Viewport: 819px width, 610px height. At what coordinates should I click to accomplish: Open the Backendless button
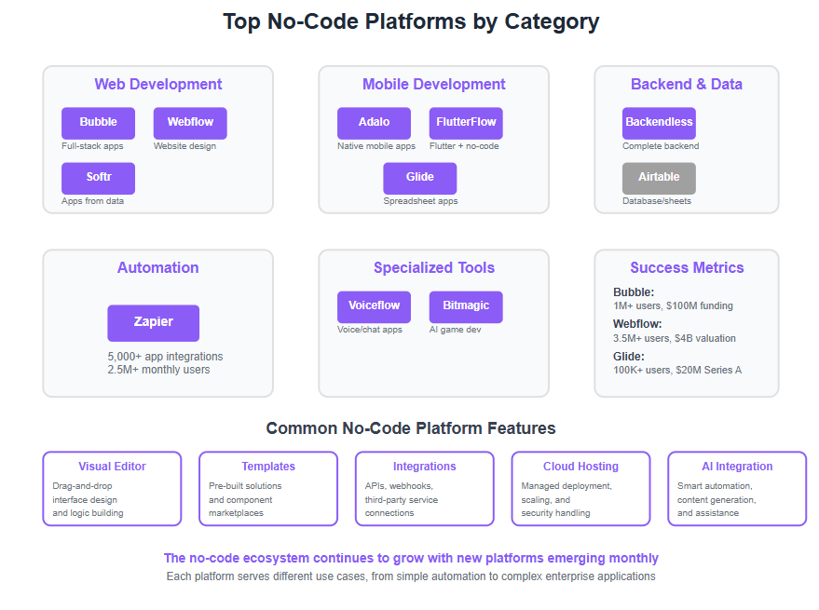coord(659,123)
